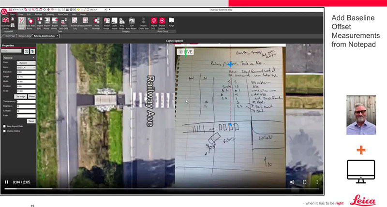Screen dimensions: 387x207
Task: Select the Auto Add Points tool
Action: tap(30, 23)
